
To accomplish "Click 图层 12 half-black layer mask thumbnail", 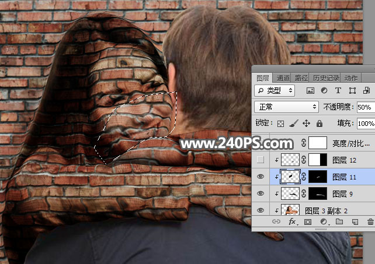I will (318, 160).
